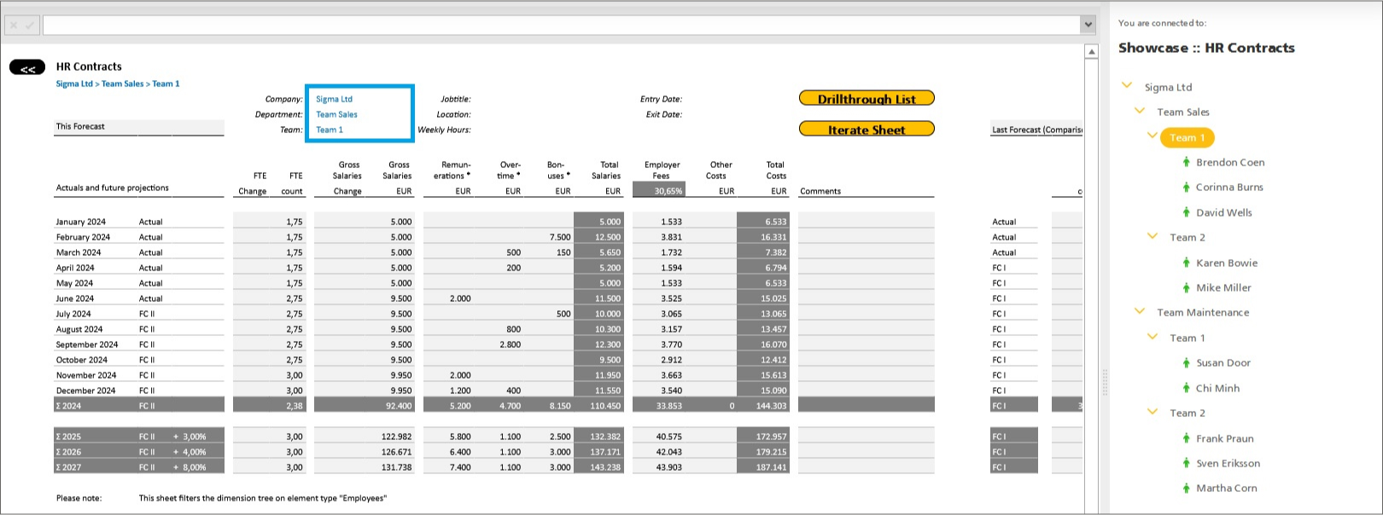Click person icon next to Sven Eriksson

[1186, 463]
